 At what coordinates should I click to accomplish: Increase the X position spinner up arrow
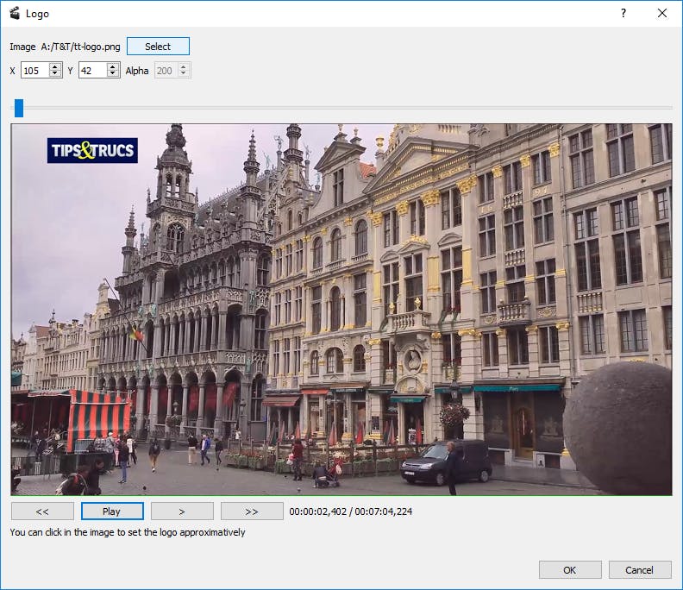[55, 67]
